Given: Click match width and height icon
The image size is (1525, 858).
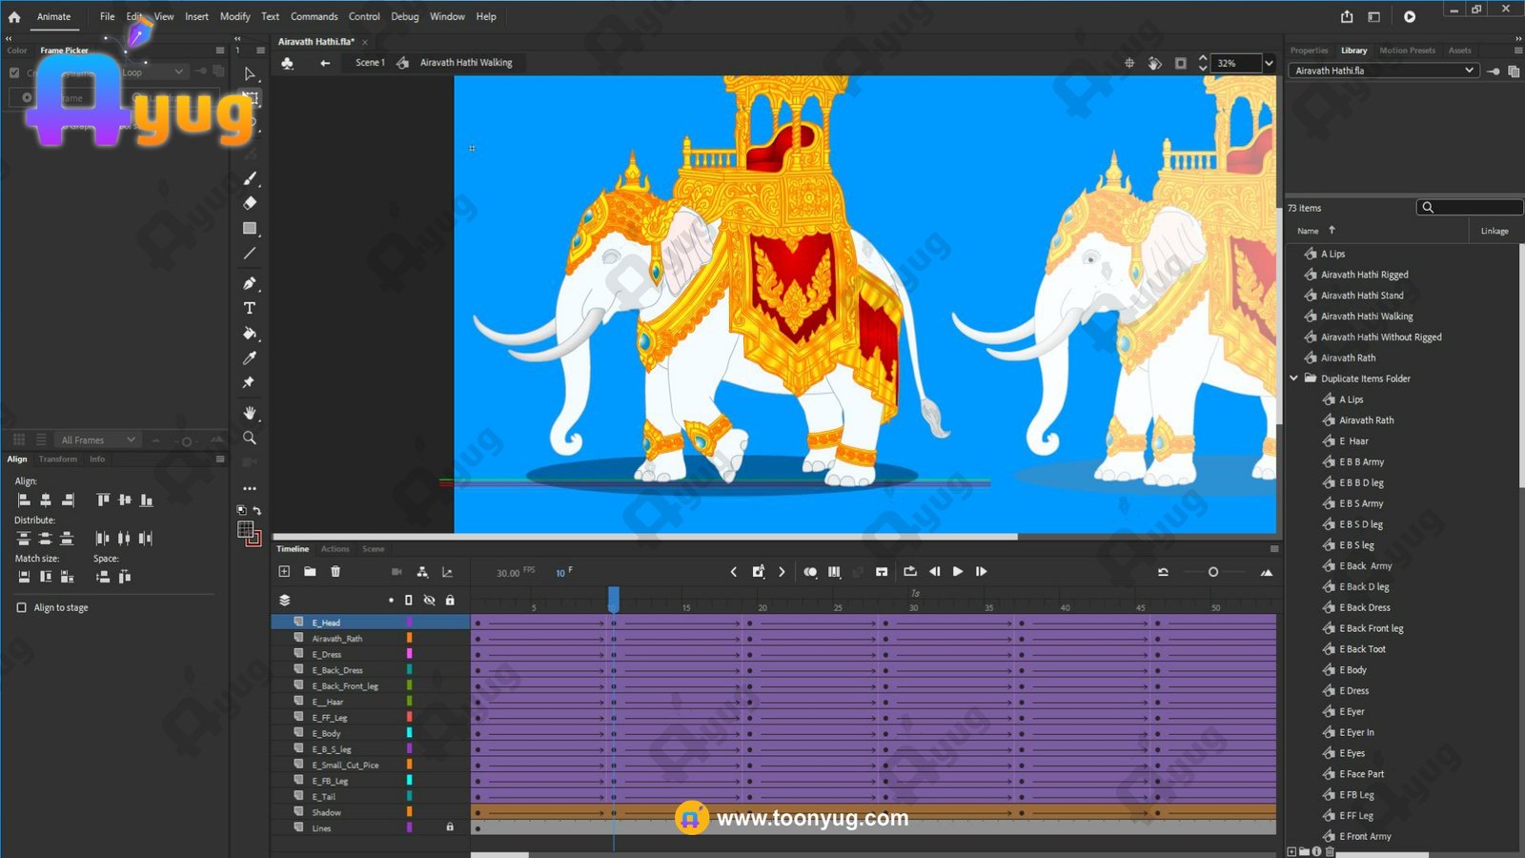Looking at the screenshot, I should tap(67, 576).
